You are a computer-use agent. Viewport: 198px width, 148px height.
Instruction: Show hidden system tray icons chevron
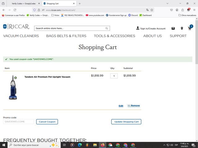pyautogui.click(x=164, y=145)
